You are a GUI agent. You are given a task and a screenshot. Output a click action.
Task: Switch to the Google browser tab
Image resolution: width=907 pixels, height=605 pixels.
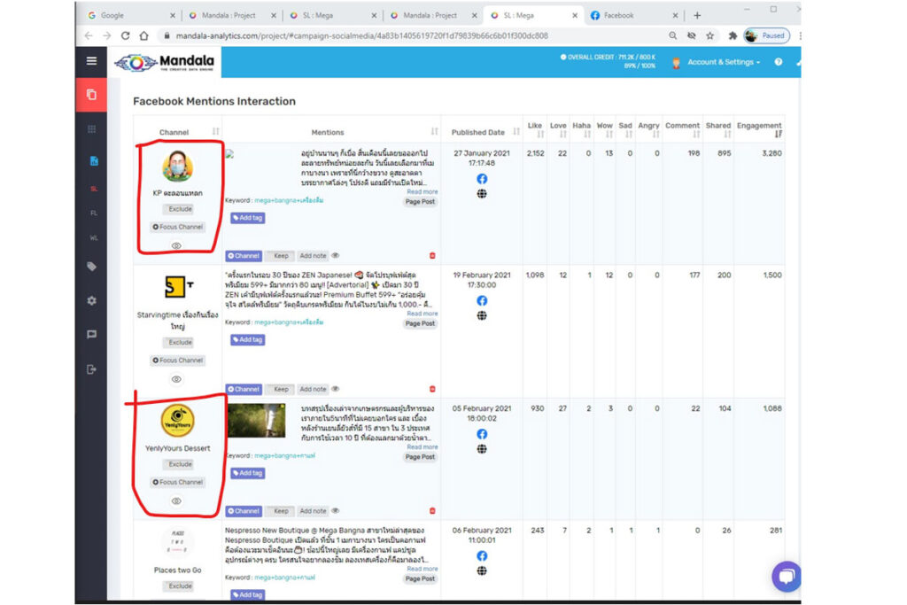[131, 16]
